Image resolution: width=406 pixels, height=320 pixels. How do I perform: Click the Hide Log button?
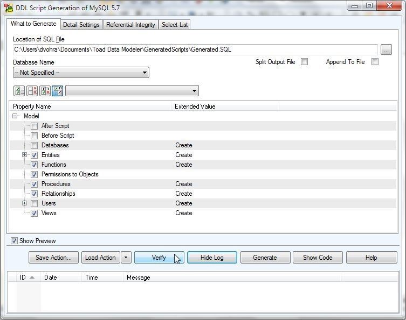(x=212, y=258)
